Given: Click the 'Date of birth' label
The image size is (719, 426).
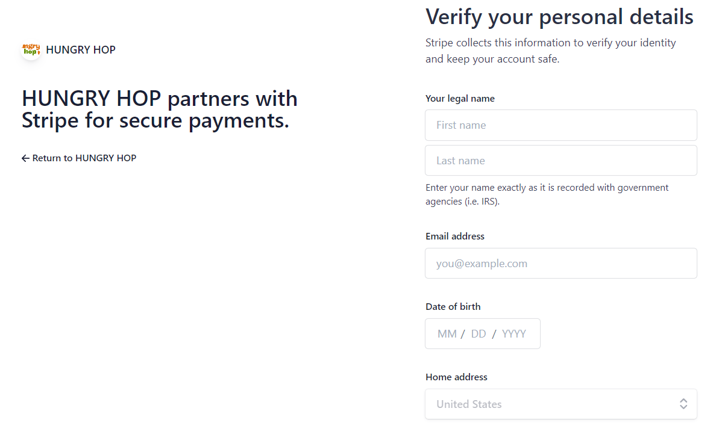Looking at the screenshot, I should click(x=453, y=307).
